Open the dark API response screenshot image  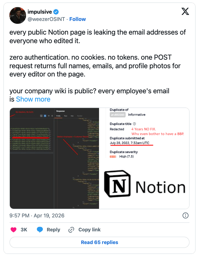coord(54,158)
